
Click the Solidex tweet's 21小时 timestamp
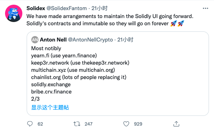(x=99, y=8)
